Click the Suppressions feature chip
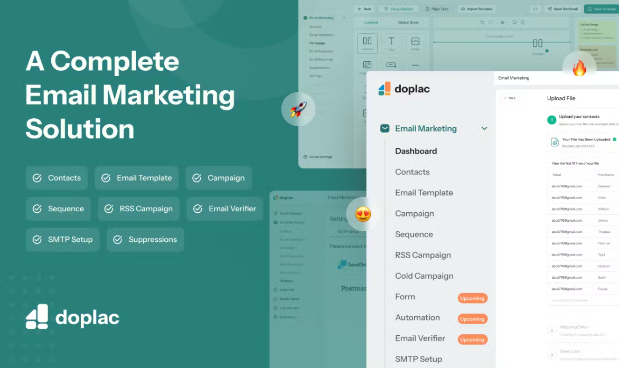 pos(145,239)
